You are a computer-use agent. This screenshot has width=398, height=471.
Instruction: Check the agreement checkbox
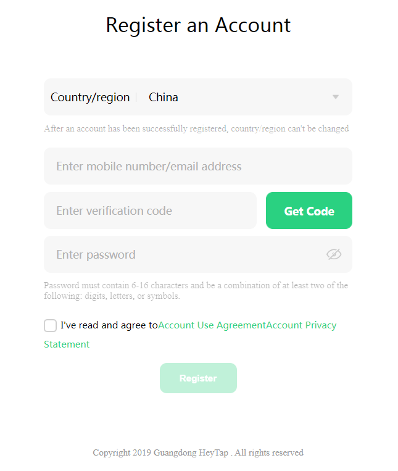[x=51, y=325]
